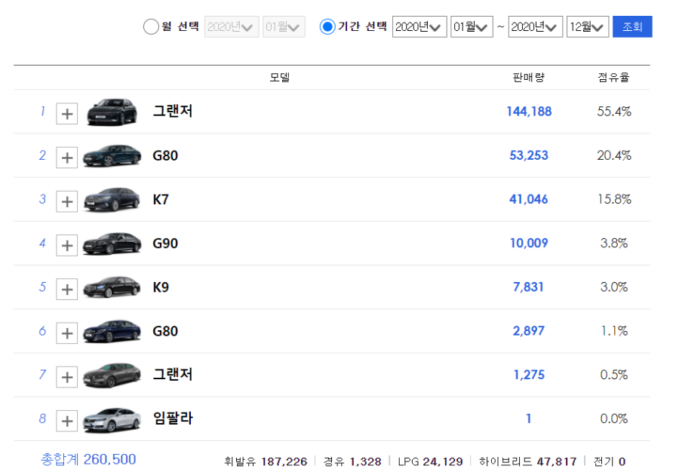Viewport: 679px width, 472px height.
Task: Open the period end year 2020년 dropdown
Action: [535, 27]
